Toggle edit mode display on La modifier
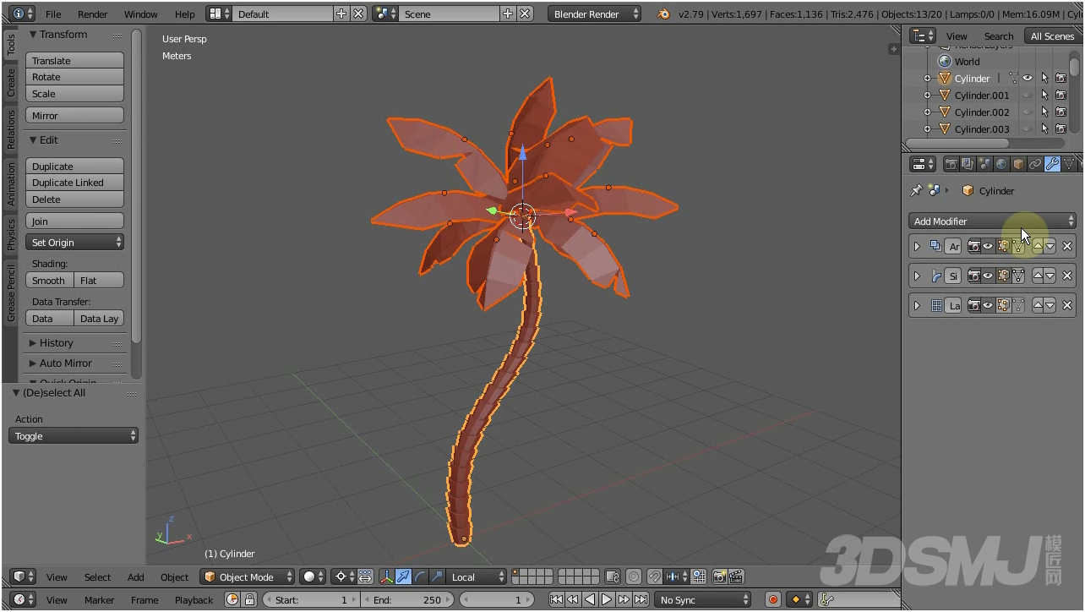 click(x=1003, y=305)
